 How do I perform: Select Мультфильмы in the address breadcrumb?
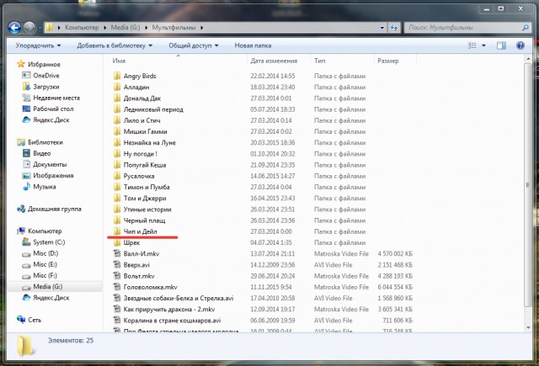tap(173, 28)
